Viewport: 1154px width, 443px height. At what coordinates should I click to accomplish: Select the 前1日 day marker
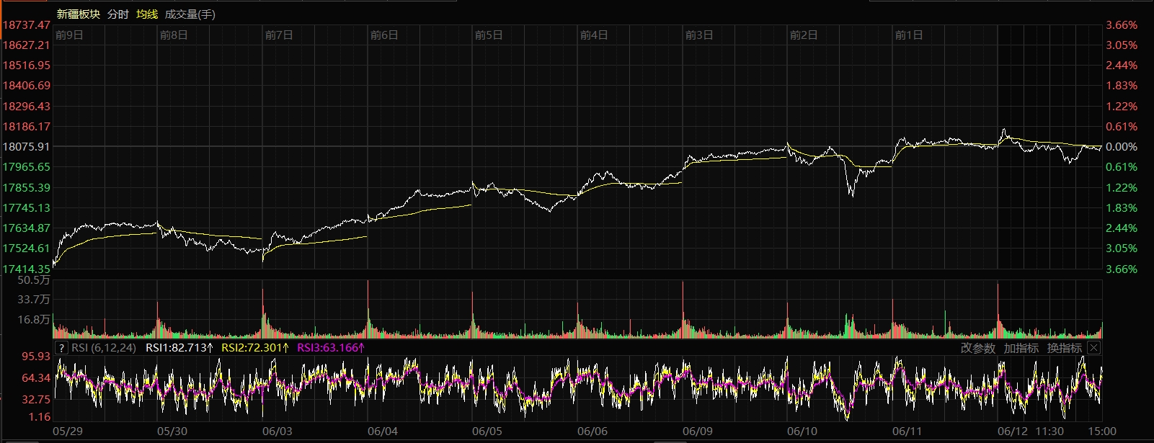coord(909,35)
